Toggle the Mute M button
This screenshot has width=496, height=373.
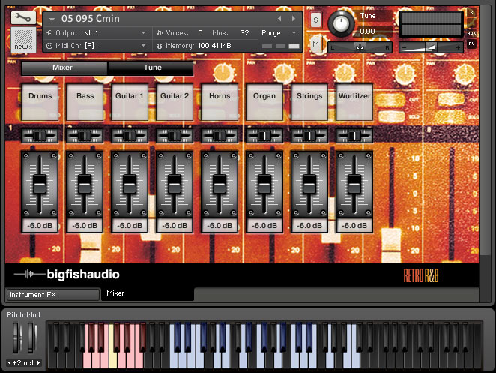[x=315, y=44]
